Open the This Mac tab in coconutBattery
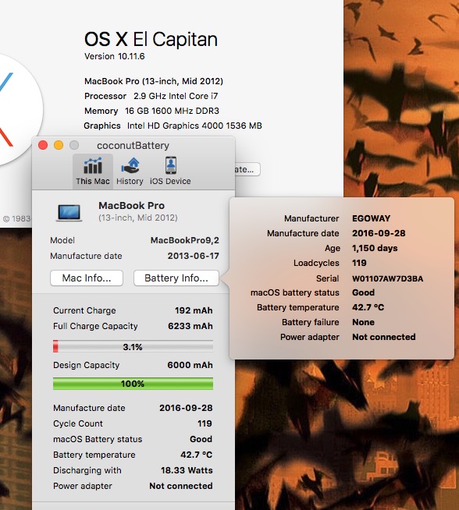 tap(93, 172)
